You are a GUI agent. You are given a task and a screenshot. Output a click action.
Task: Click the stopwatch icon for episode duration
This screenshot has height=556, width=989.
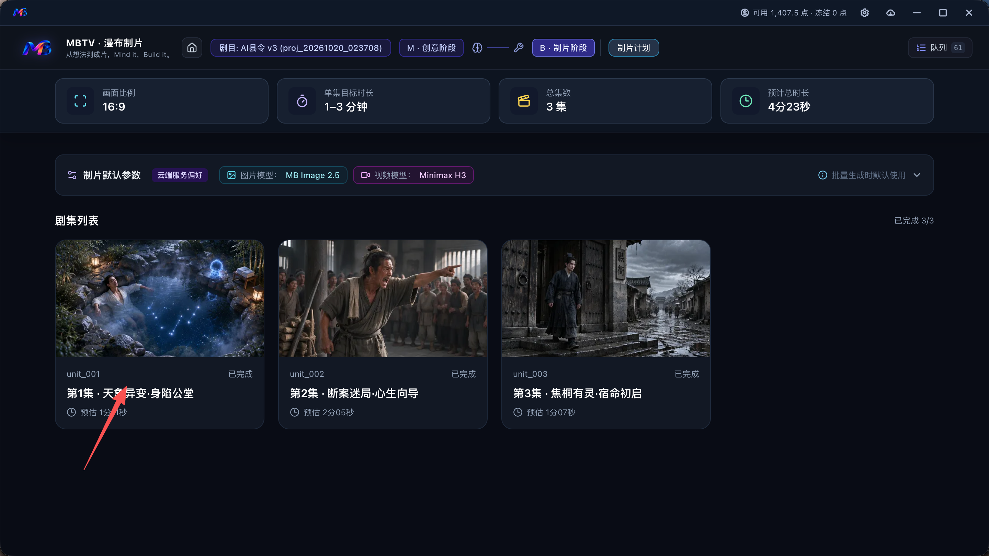tap(302, 101)
